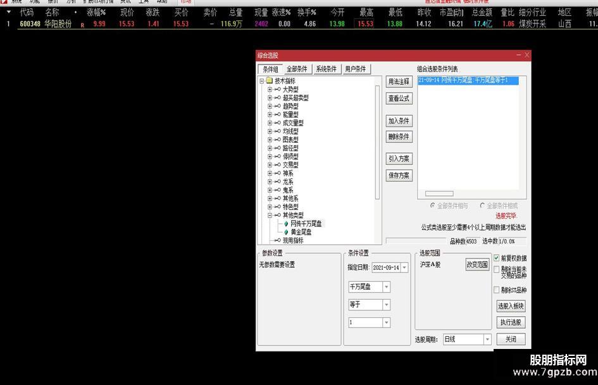598x385 pixels.
Task: Expand the 能量型 tree node
Action: [270, 114]
